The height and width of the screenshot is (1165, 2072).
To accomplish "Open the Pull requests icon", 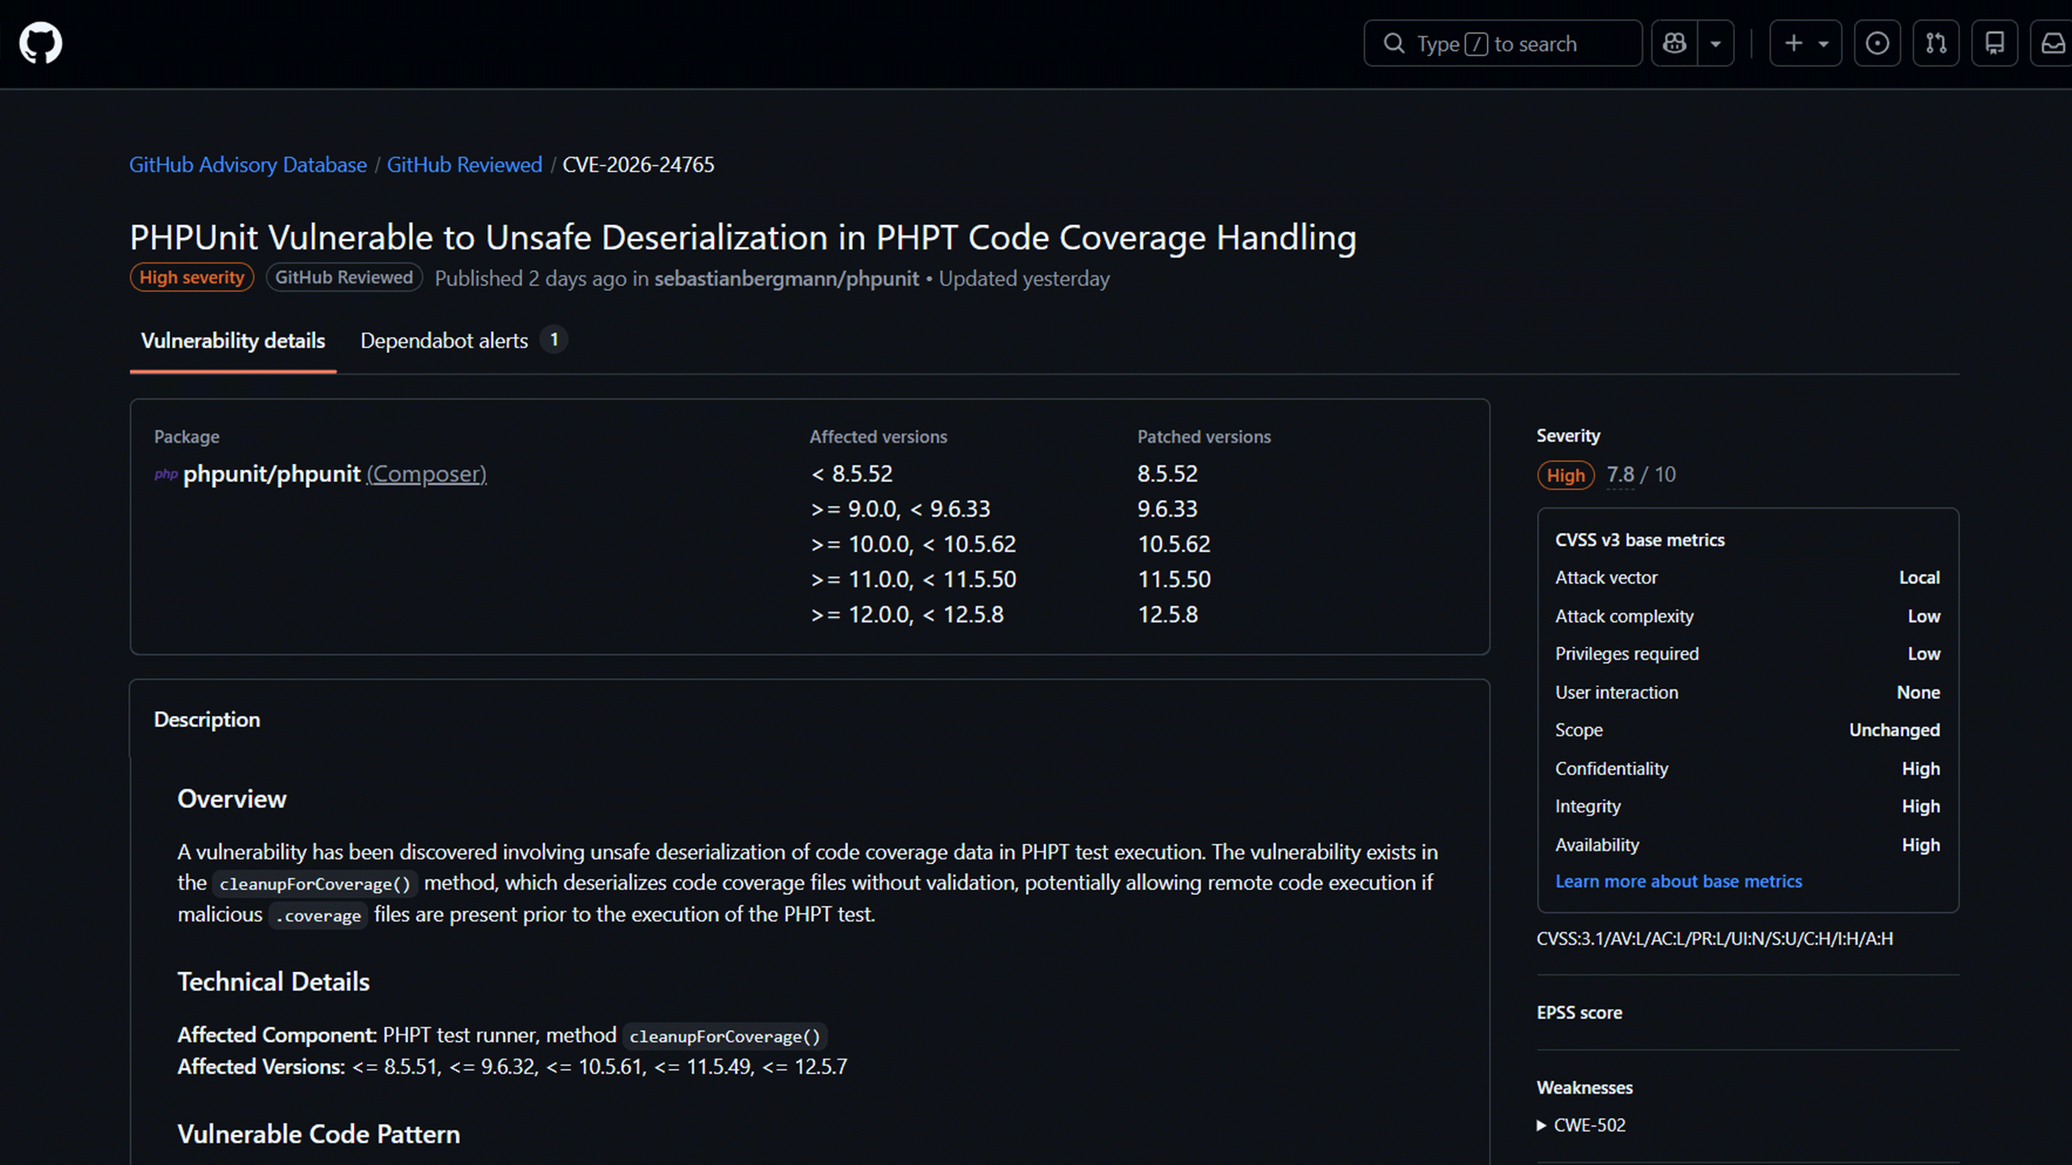I will tap(1937, 43).
